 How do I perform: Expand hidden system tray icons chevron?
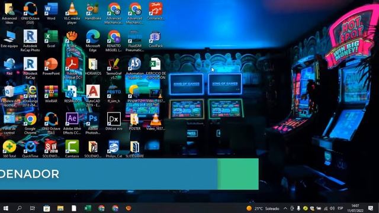coord(285,208)
